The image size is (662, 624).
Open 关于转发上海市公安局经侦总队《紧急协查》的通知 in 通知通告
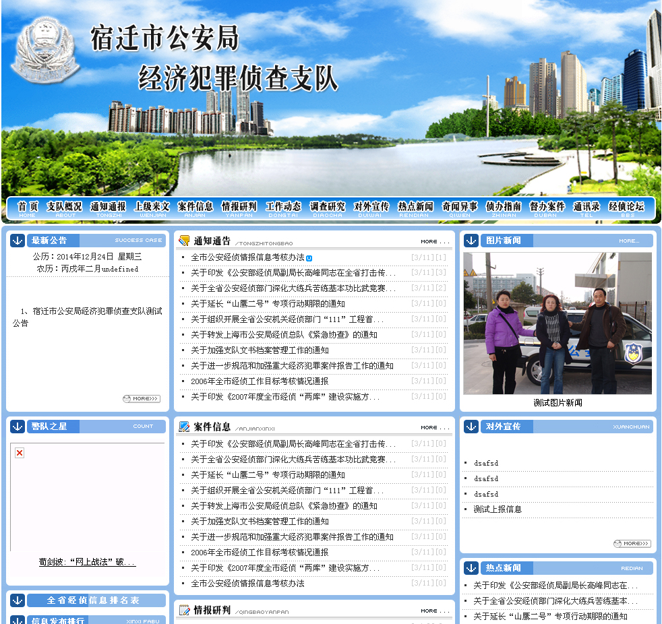click(x=284, y=335)
